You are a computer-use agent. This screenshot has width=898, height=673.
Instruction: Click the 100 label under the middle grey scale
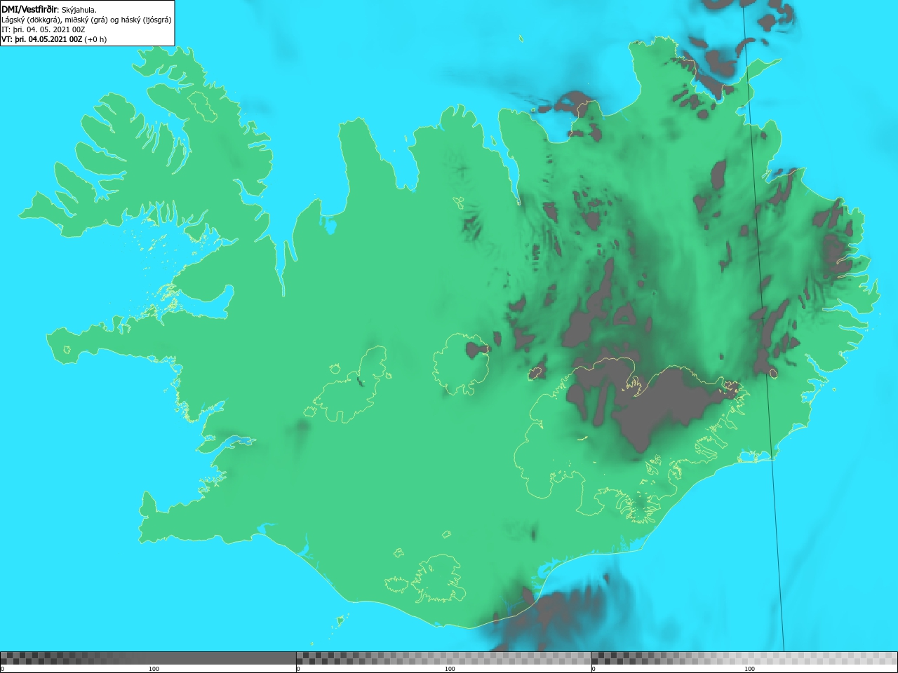click(450, 669)
